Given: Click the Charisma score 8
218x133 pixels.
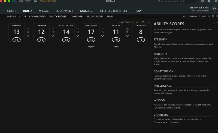Looking at the screenshot, I should (x=141, y=32).
